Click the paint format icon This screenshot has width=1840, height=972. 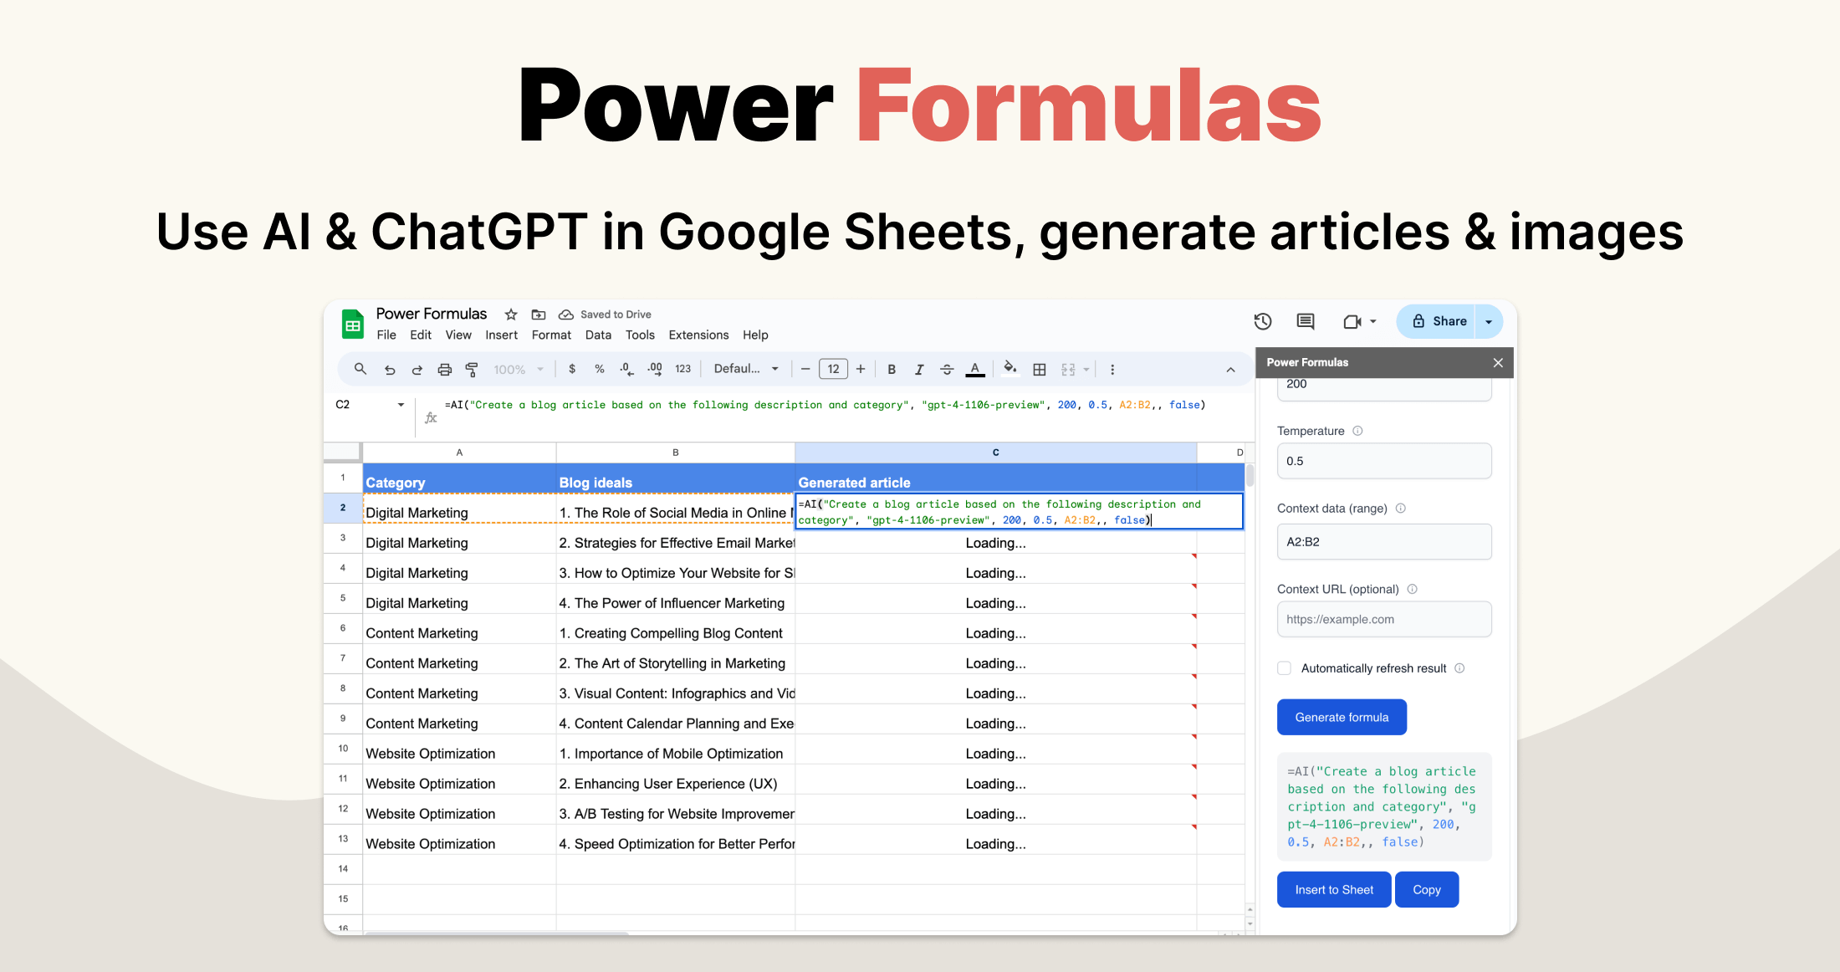coord(472,369)
